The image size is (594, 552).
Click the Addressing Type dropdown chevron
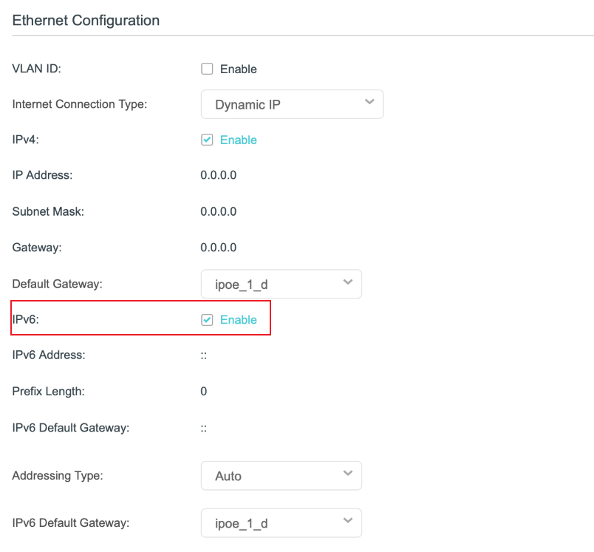click(348, 475)
